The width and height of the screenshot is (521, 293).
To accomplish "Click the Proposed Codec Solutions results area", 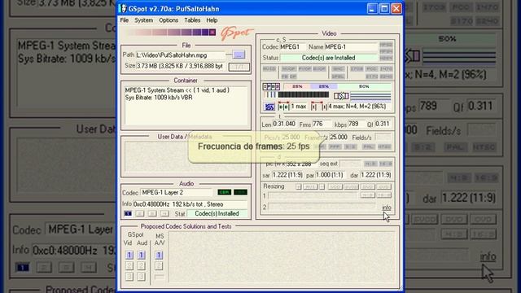I will 282,258.
